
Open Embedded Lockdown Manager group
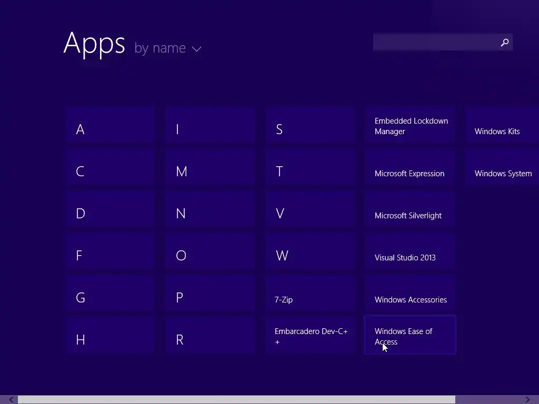(410, 125)
